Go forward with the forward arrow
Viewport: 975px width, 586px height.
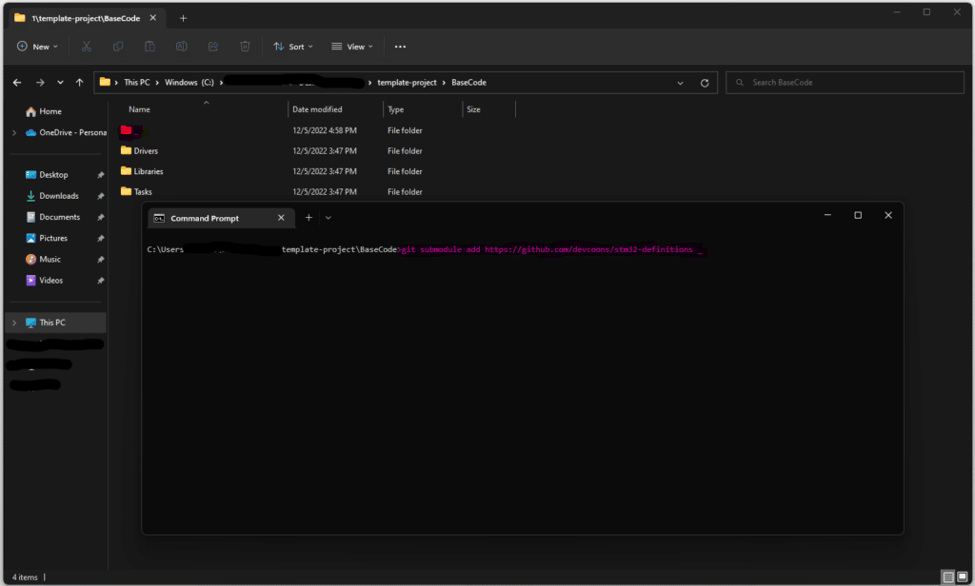point(40,83)
